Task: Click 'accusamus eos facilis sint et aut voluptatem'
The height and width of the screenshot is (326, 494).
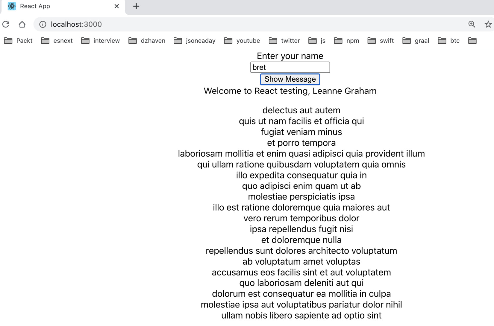Action: click(301, 272)
